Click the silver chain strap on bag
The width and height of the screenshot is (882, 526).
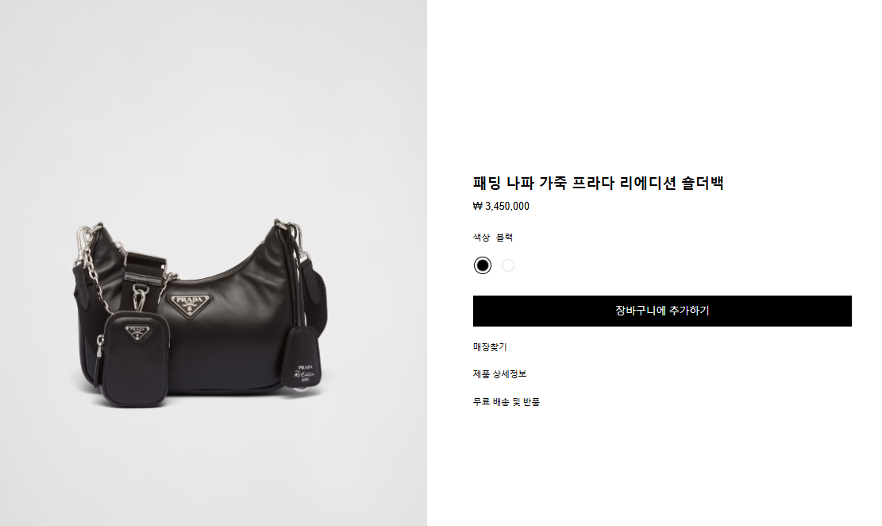pos(91,259)
